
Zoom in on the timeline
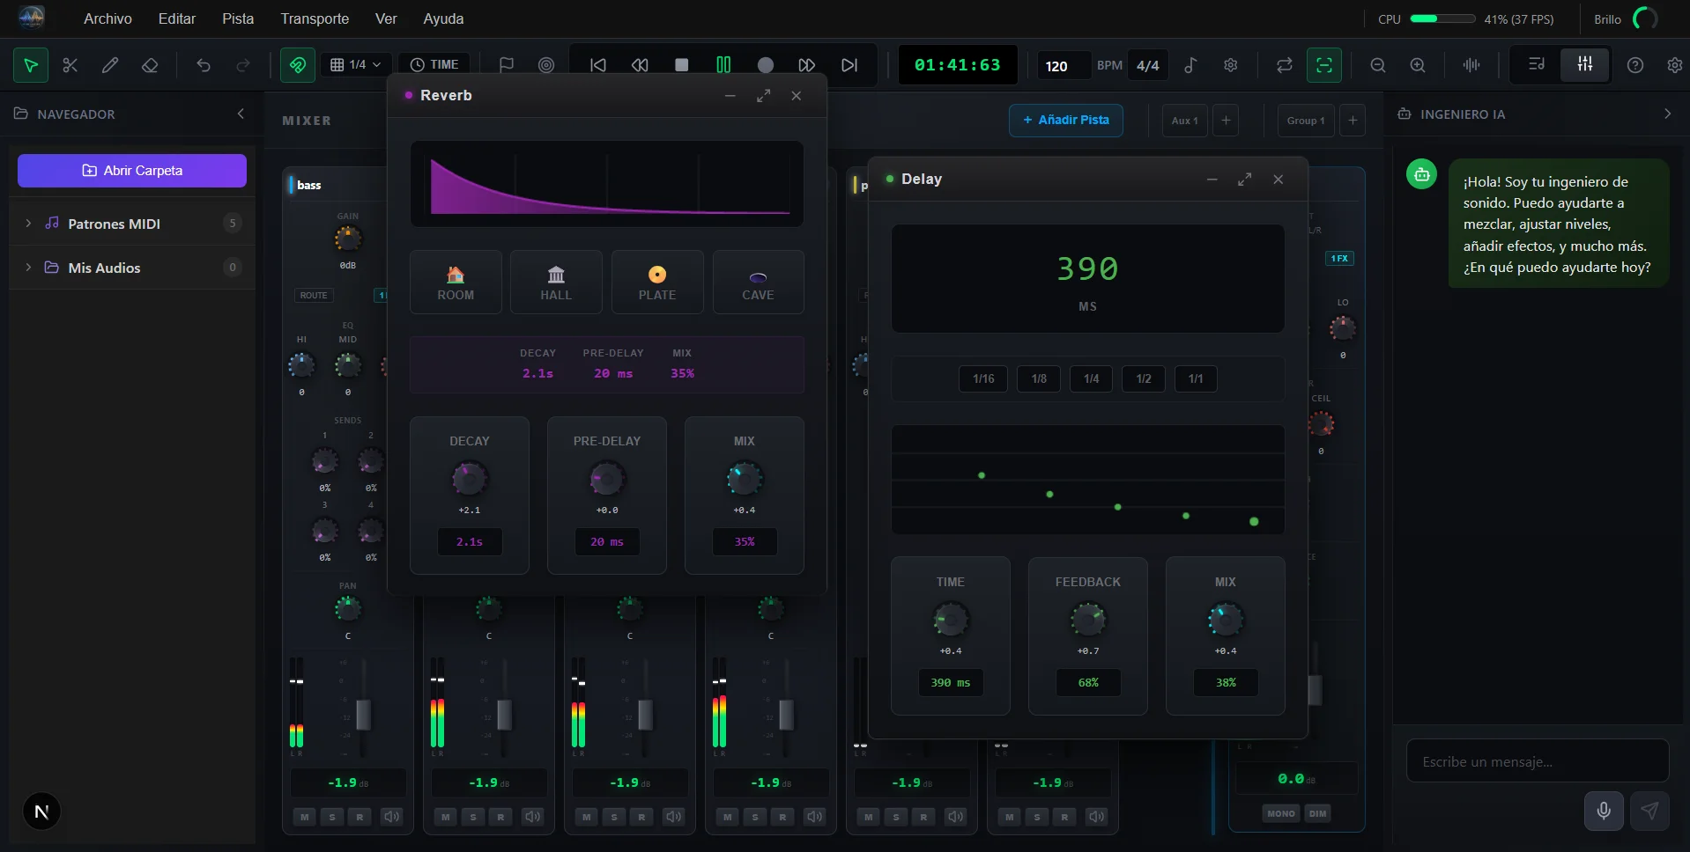click(x=1417, y=65)
